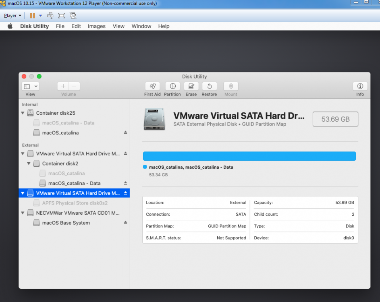Eject the internal macOS_catalina volume

[126, 133]
